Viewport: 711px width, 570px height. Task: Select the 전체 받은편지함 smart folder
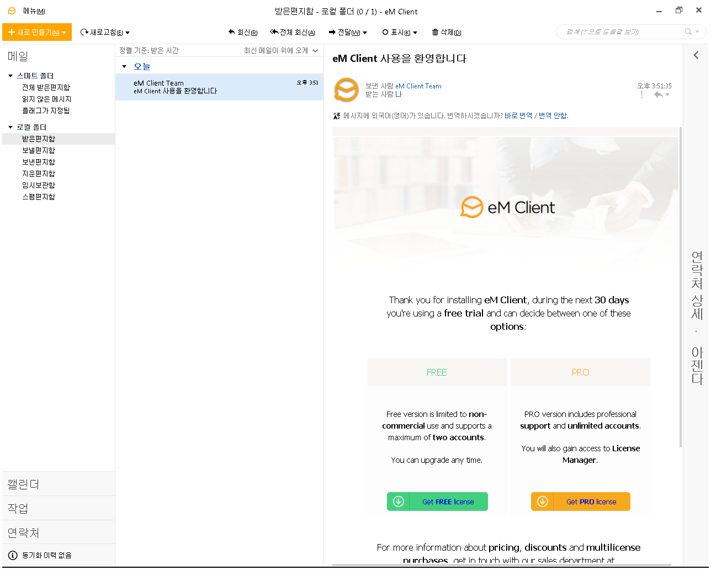[46, 87]
